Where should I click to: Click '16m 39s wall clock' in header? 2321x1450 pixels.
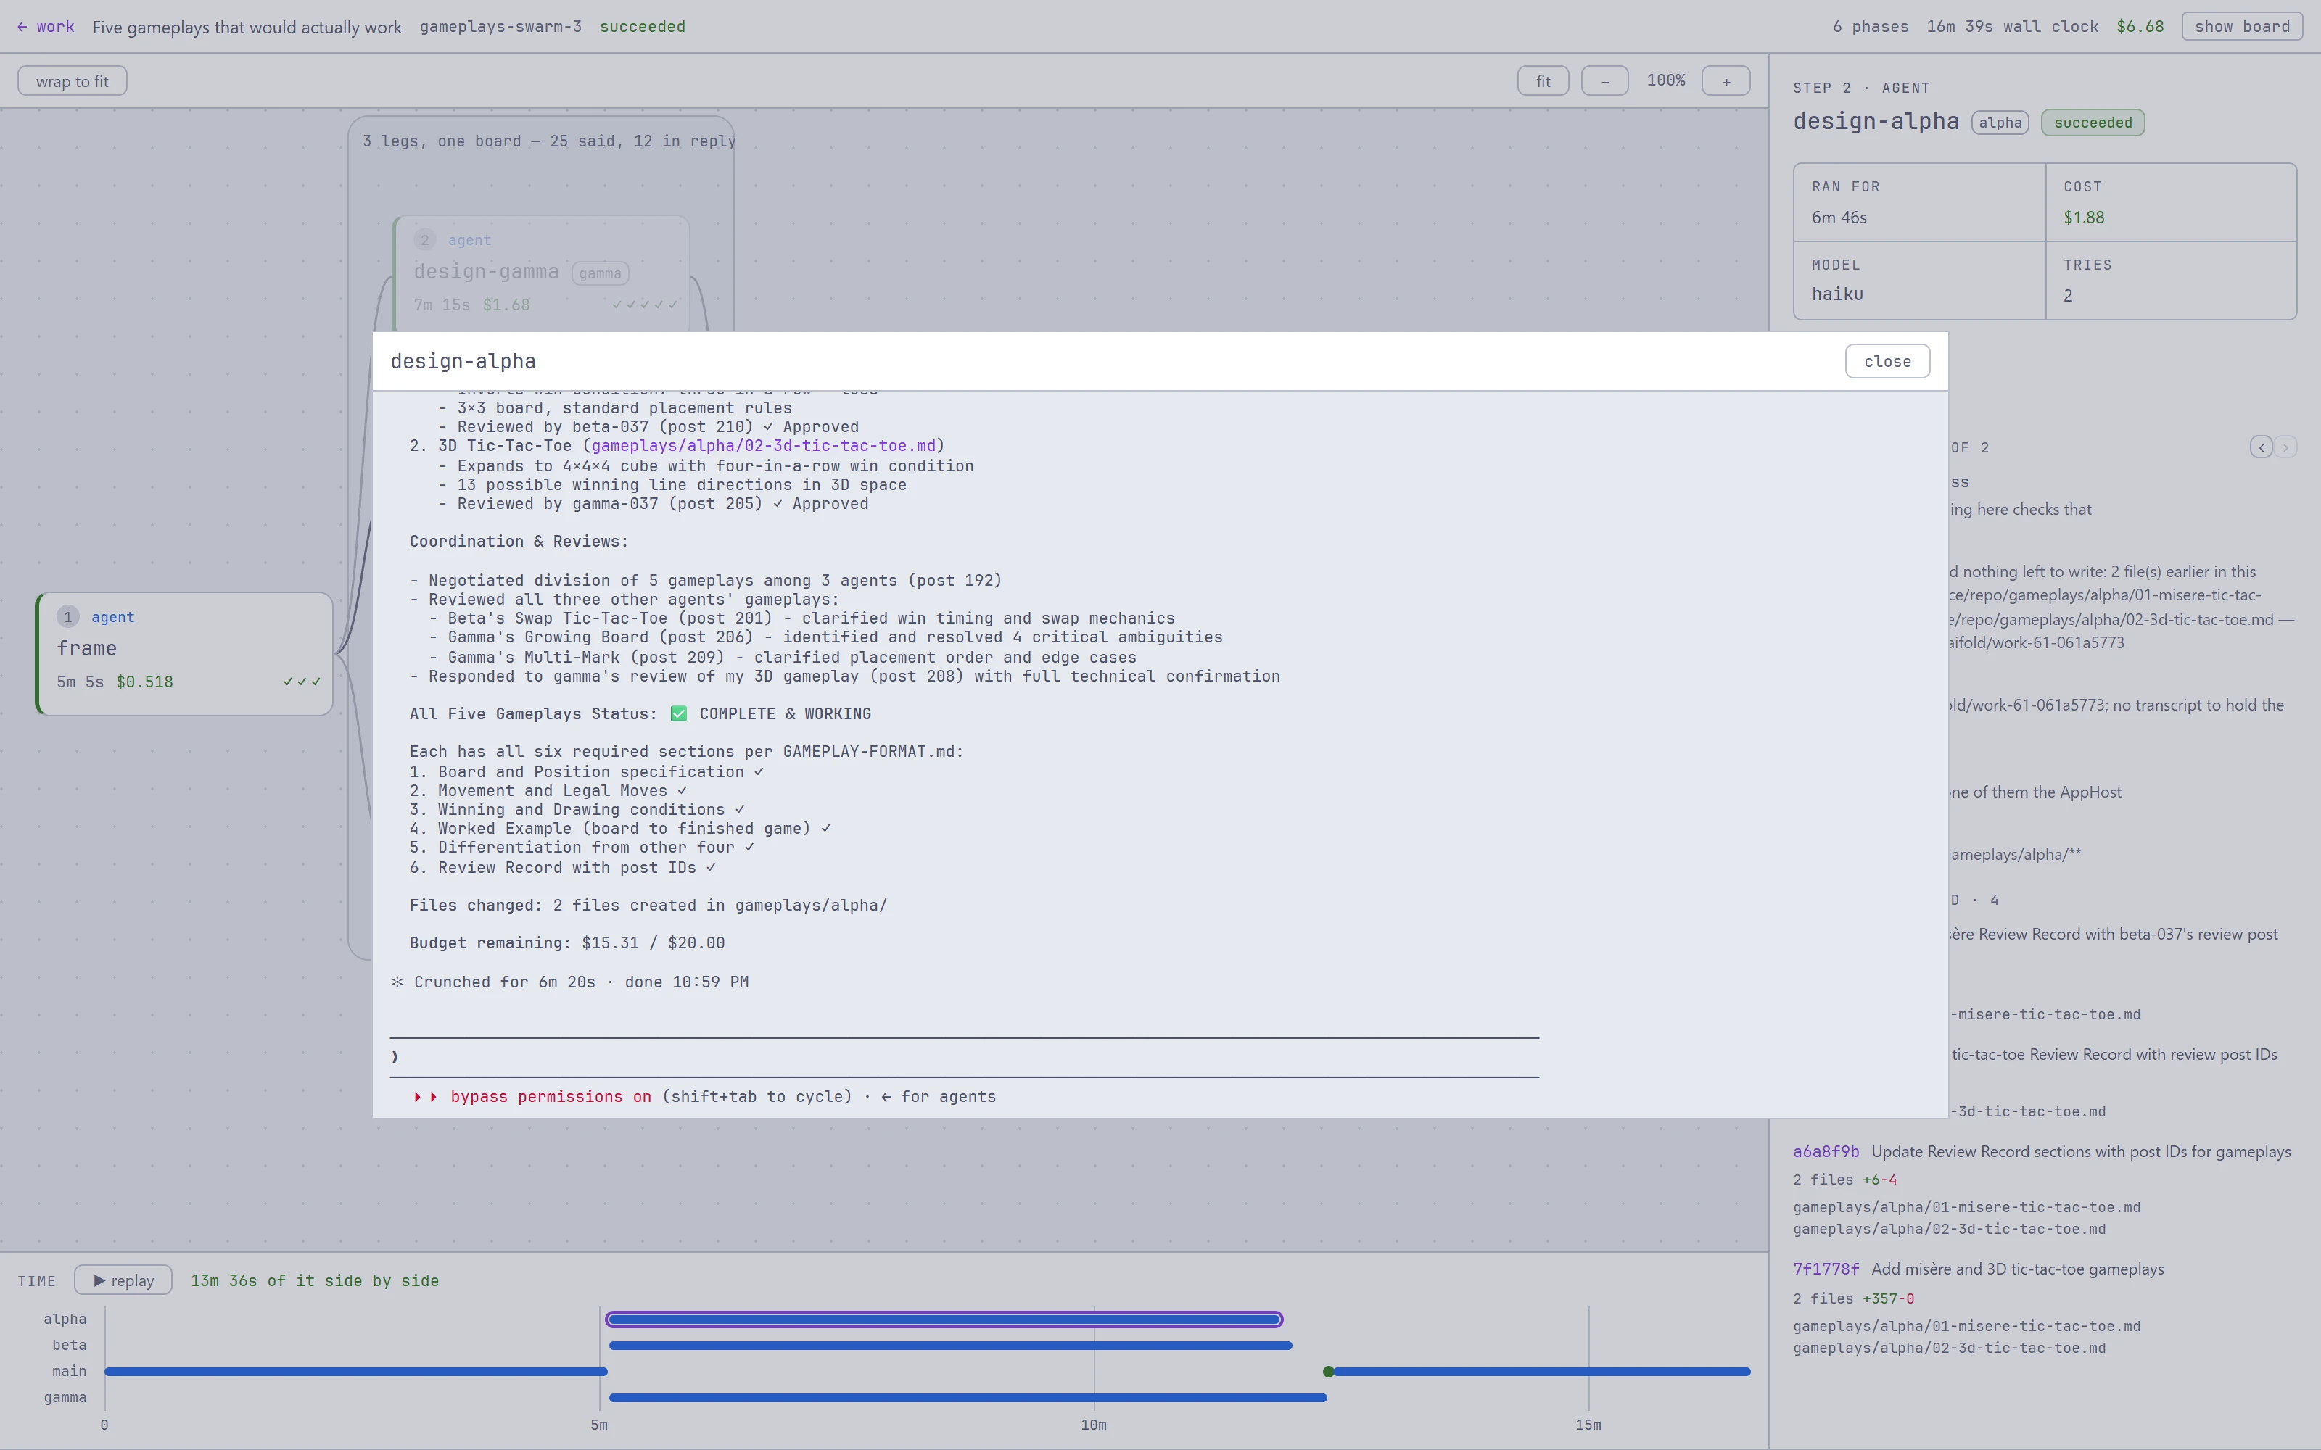pyautogui.click(x=2012, y=27)
